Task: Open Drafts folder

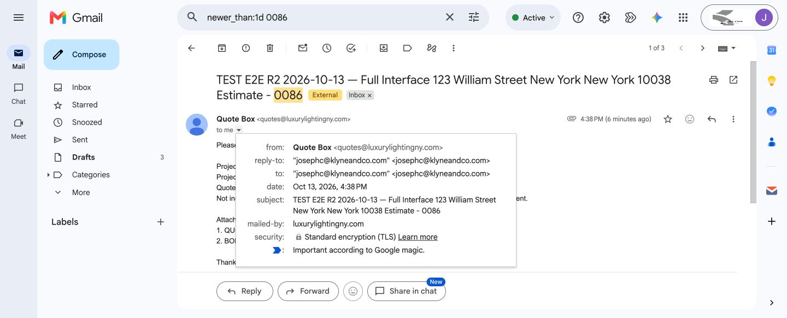Action: point(83,157)
